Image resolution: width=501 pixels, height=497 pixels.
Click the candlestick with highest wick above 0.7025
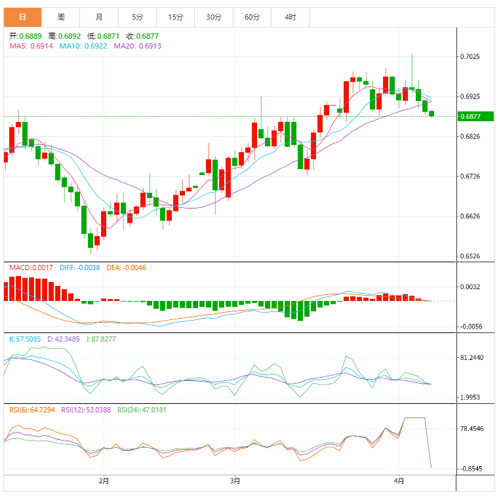[412, 88]
